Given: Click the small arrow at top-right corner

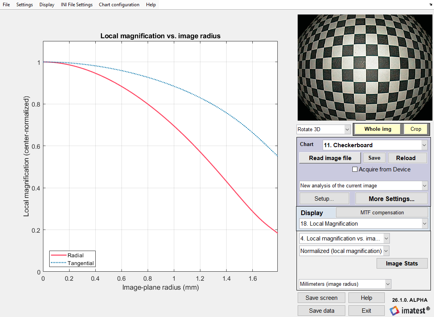Looking at the screenshot, I should click(x=430, y=3).
